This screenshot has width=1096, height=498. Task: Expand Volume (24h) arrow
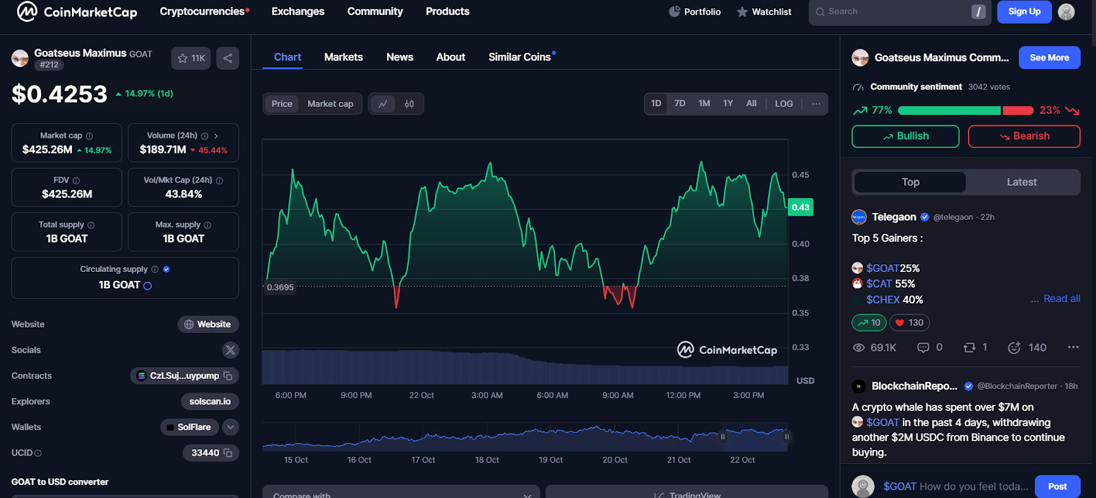tap(216, 136)
